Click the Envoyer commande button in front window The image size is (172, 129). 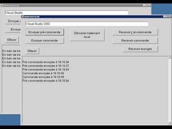coord(45,41)
